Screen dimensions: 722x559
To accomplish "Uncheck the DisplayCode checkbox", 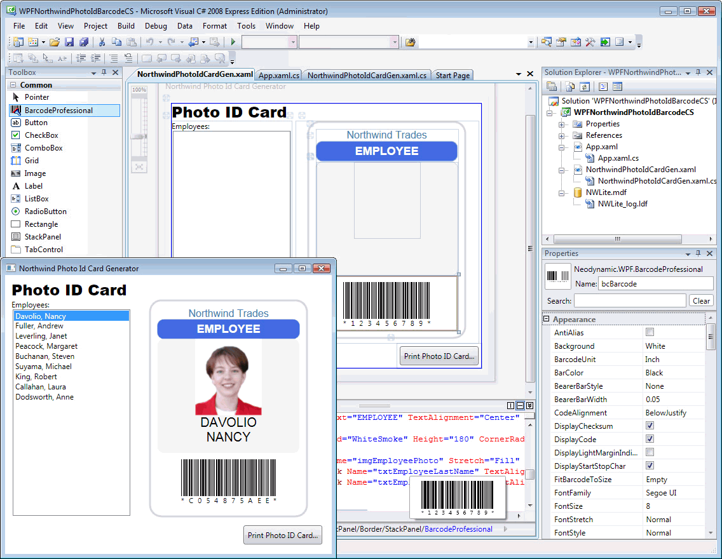I will 650,439.
